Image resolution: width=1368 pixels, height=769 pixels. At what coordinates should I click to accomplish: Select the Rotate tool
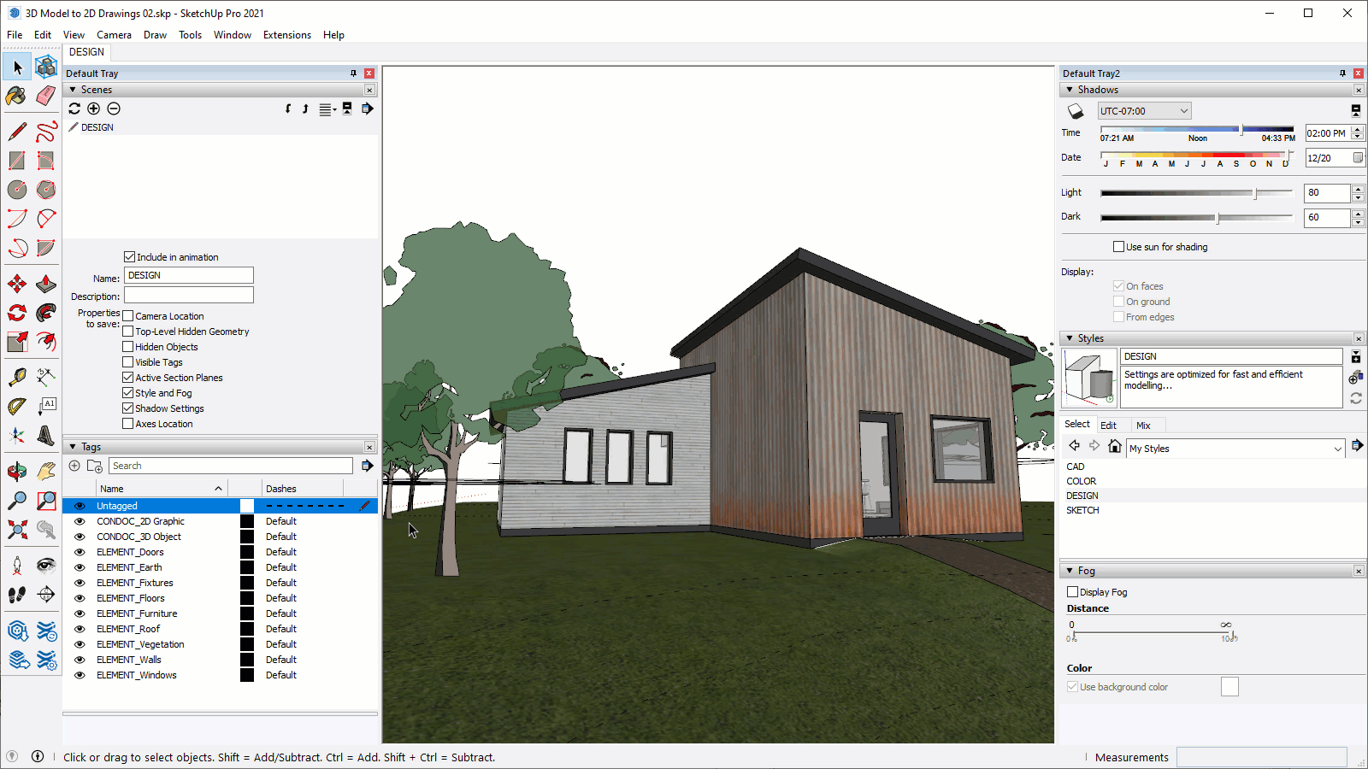click(x=17, y=313)
